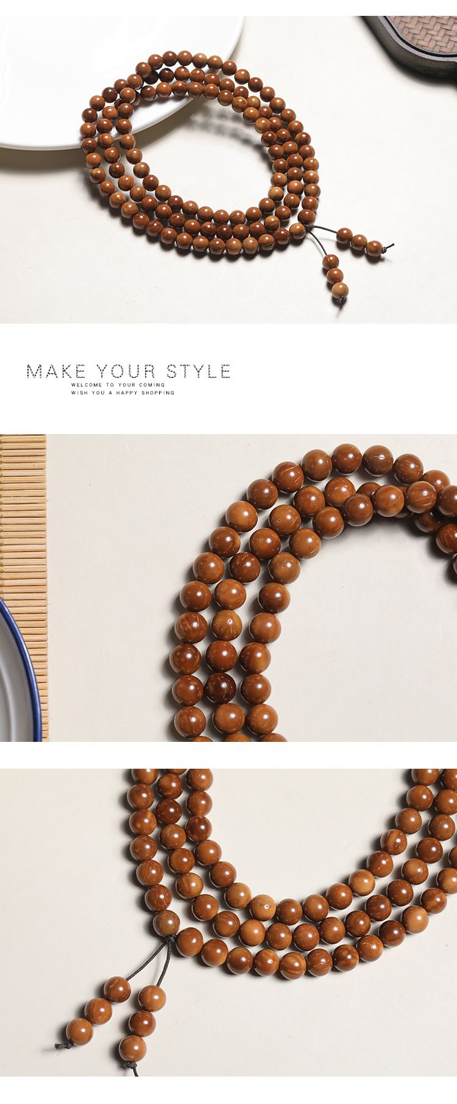
Task: Click the dark woven tray at top corner
Action: click(414, 41)
